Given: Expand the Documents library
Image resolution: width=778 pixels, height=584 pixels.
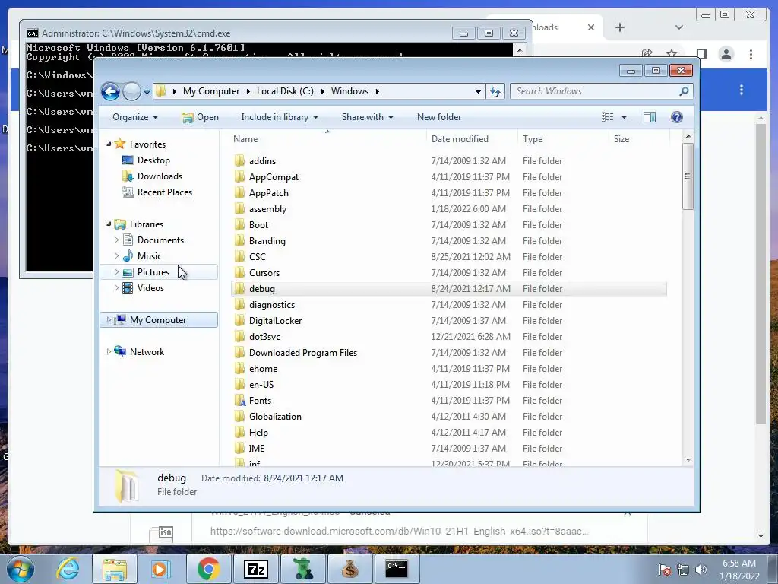Looking at the screenshot, I should pyautogui.click(x=116, y=240).
